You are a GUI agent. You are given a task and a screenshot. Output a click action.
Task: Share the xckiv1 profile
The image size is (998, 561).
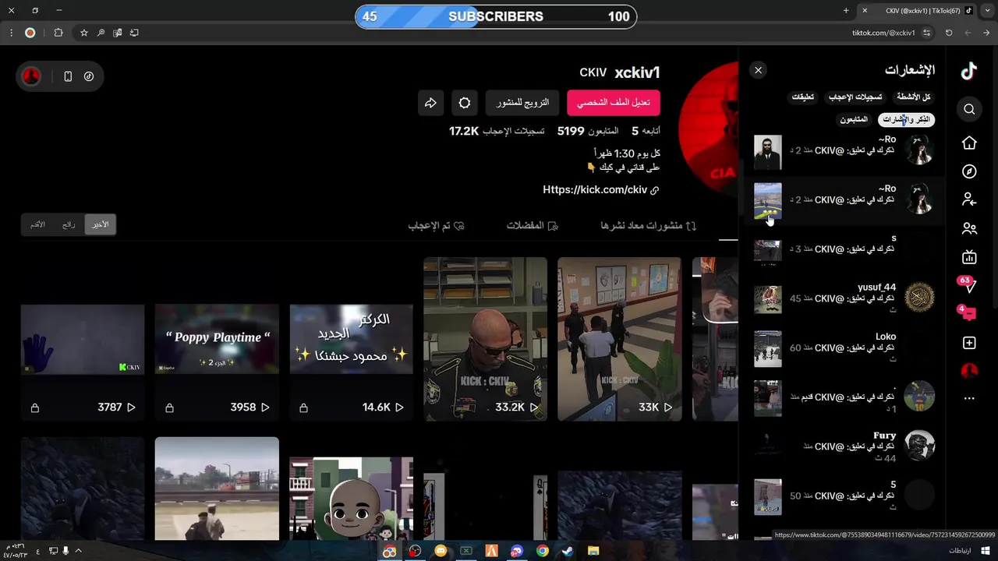(x=430, y=103)
